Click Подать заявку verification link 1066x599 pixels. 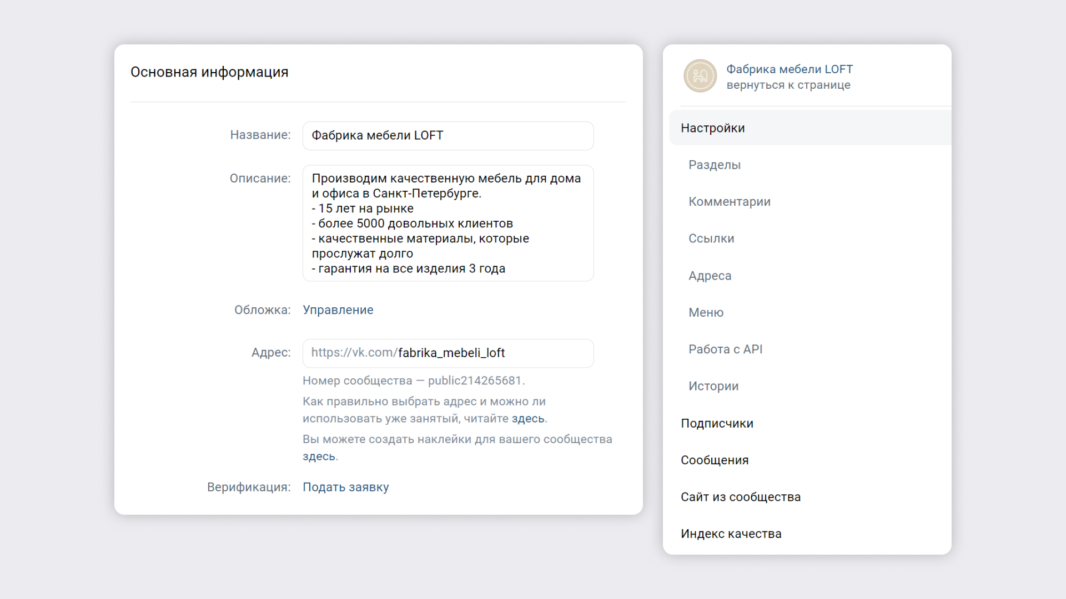(346, 487)
